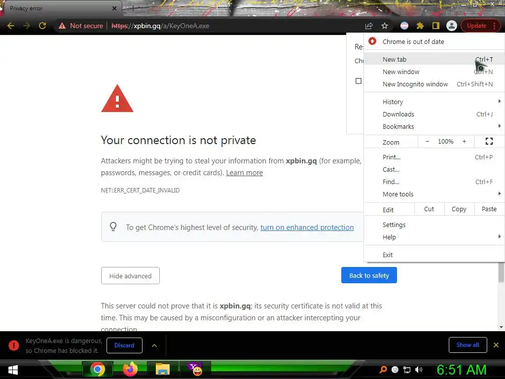The width and height of the screenshot is (505, 379).
Task: Enter fullscreen with the zoom row icon
Action: click(489, 141)
